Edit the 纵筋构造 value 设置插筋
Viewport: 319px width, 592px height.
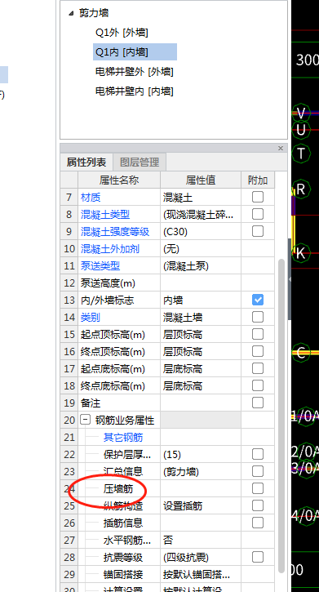[x=201, y=506]
